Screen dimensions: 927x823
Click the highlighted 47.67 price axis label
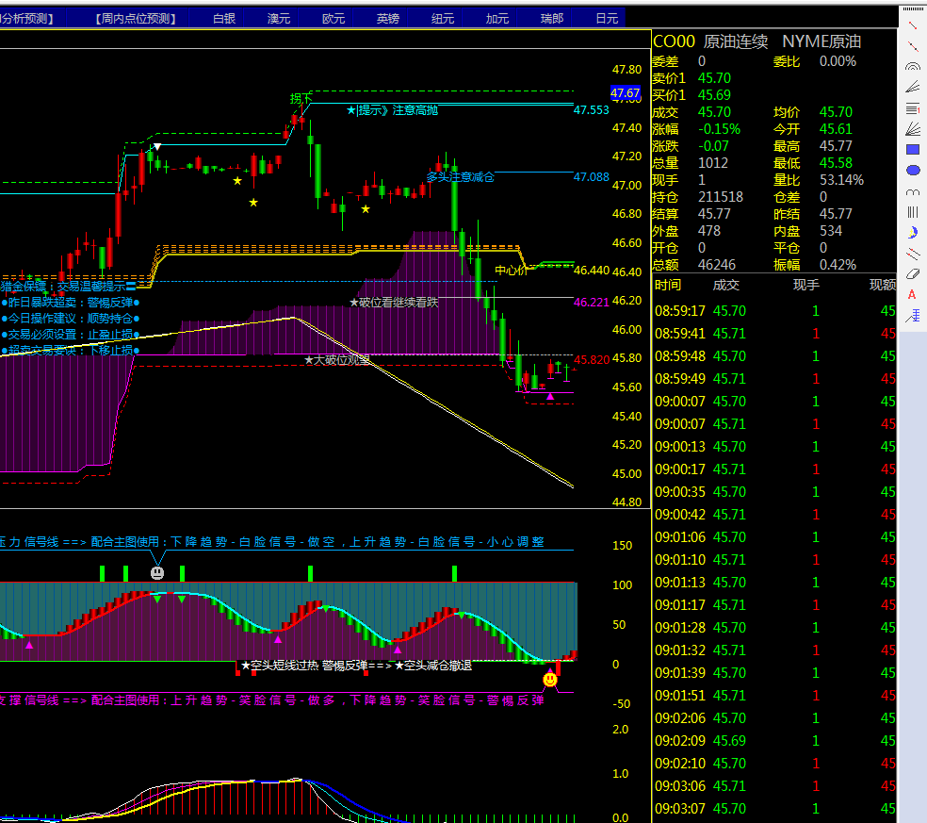[626, 93]
